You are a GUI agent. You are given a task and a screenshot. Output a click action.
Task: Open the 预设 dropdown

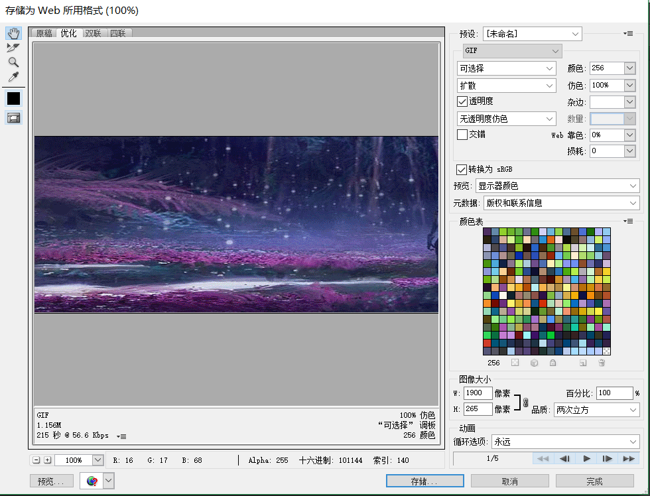point(532,34)
